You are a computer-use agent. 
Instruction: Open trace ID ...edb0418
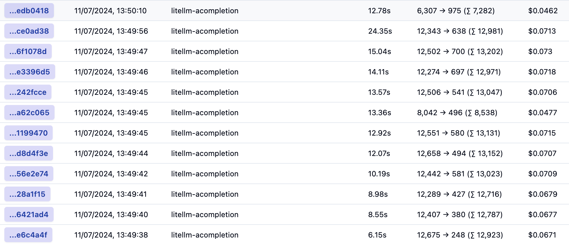(29, 11)
